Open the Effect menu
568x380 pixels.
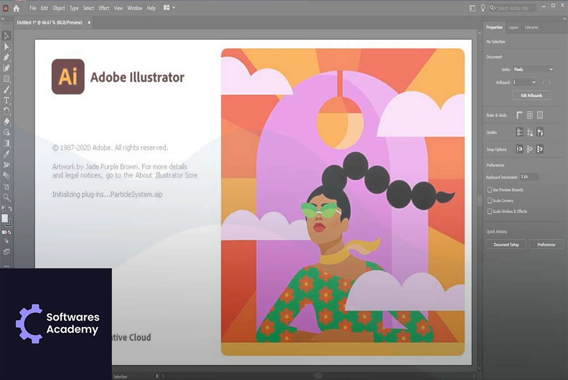coord(104,8)
